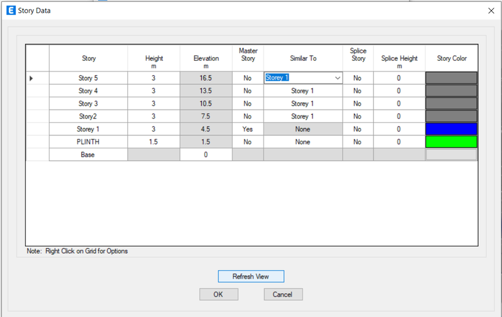Click the ETABS icon in the title bar
The image size is (502, 317).
[x=11, y=10]
